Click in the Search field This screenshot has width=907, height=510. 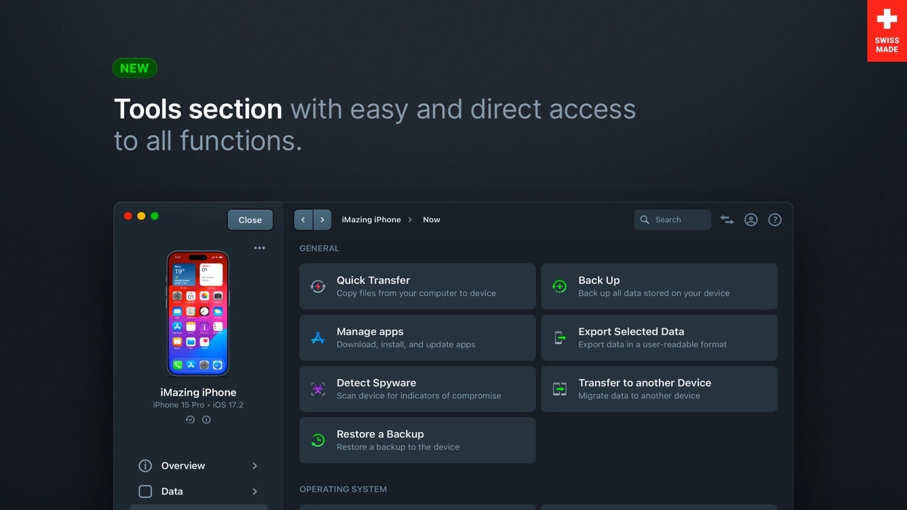pyautogui.click(x=672, y=220)
